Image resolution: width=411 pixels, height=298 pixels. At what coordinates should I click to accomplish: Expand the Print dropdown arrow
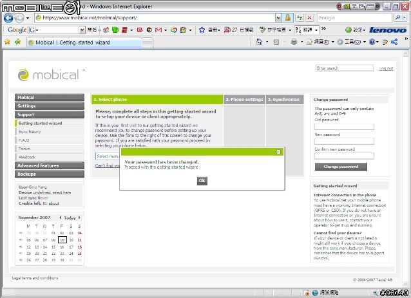(x=301, y=42)
